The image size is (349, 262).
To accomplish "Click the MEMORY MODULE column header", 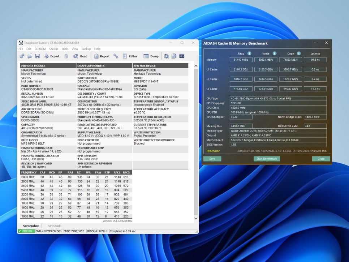I will point(48,66).
